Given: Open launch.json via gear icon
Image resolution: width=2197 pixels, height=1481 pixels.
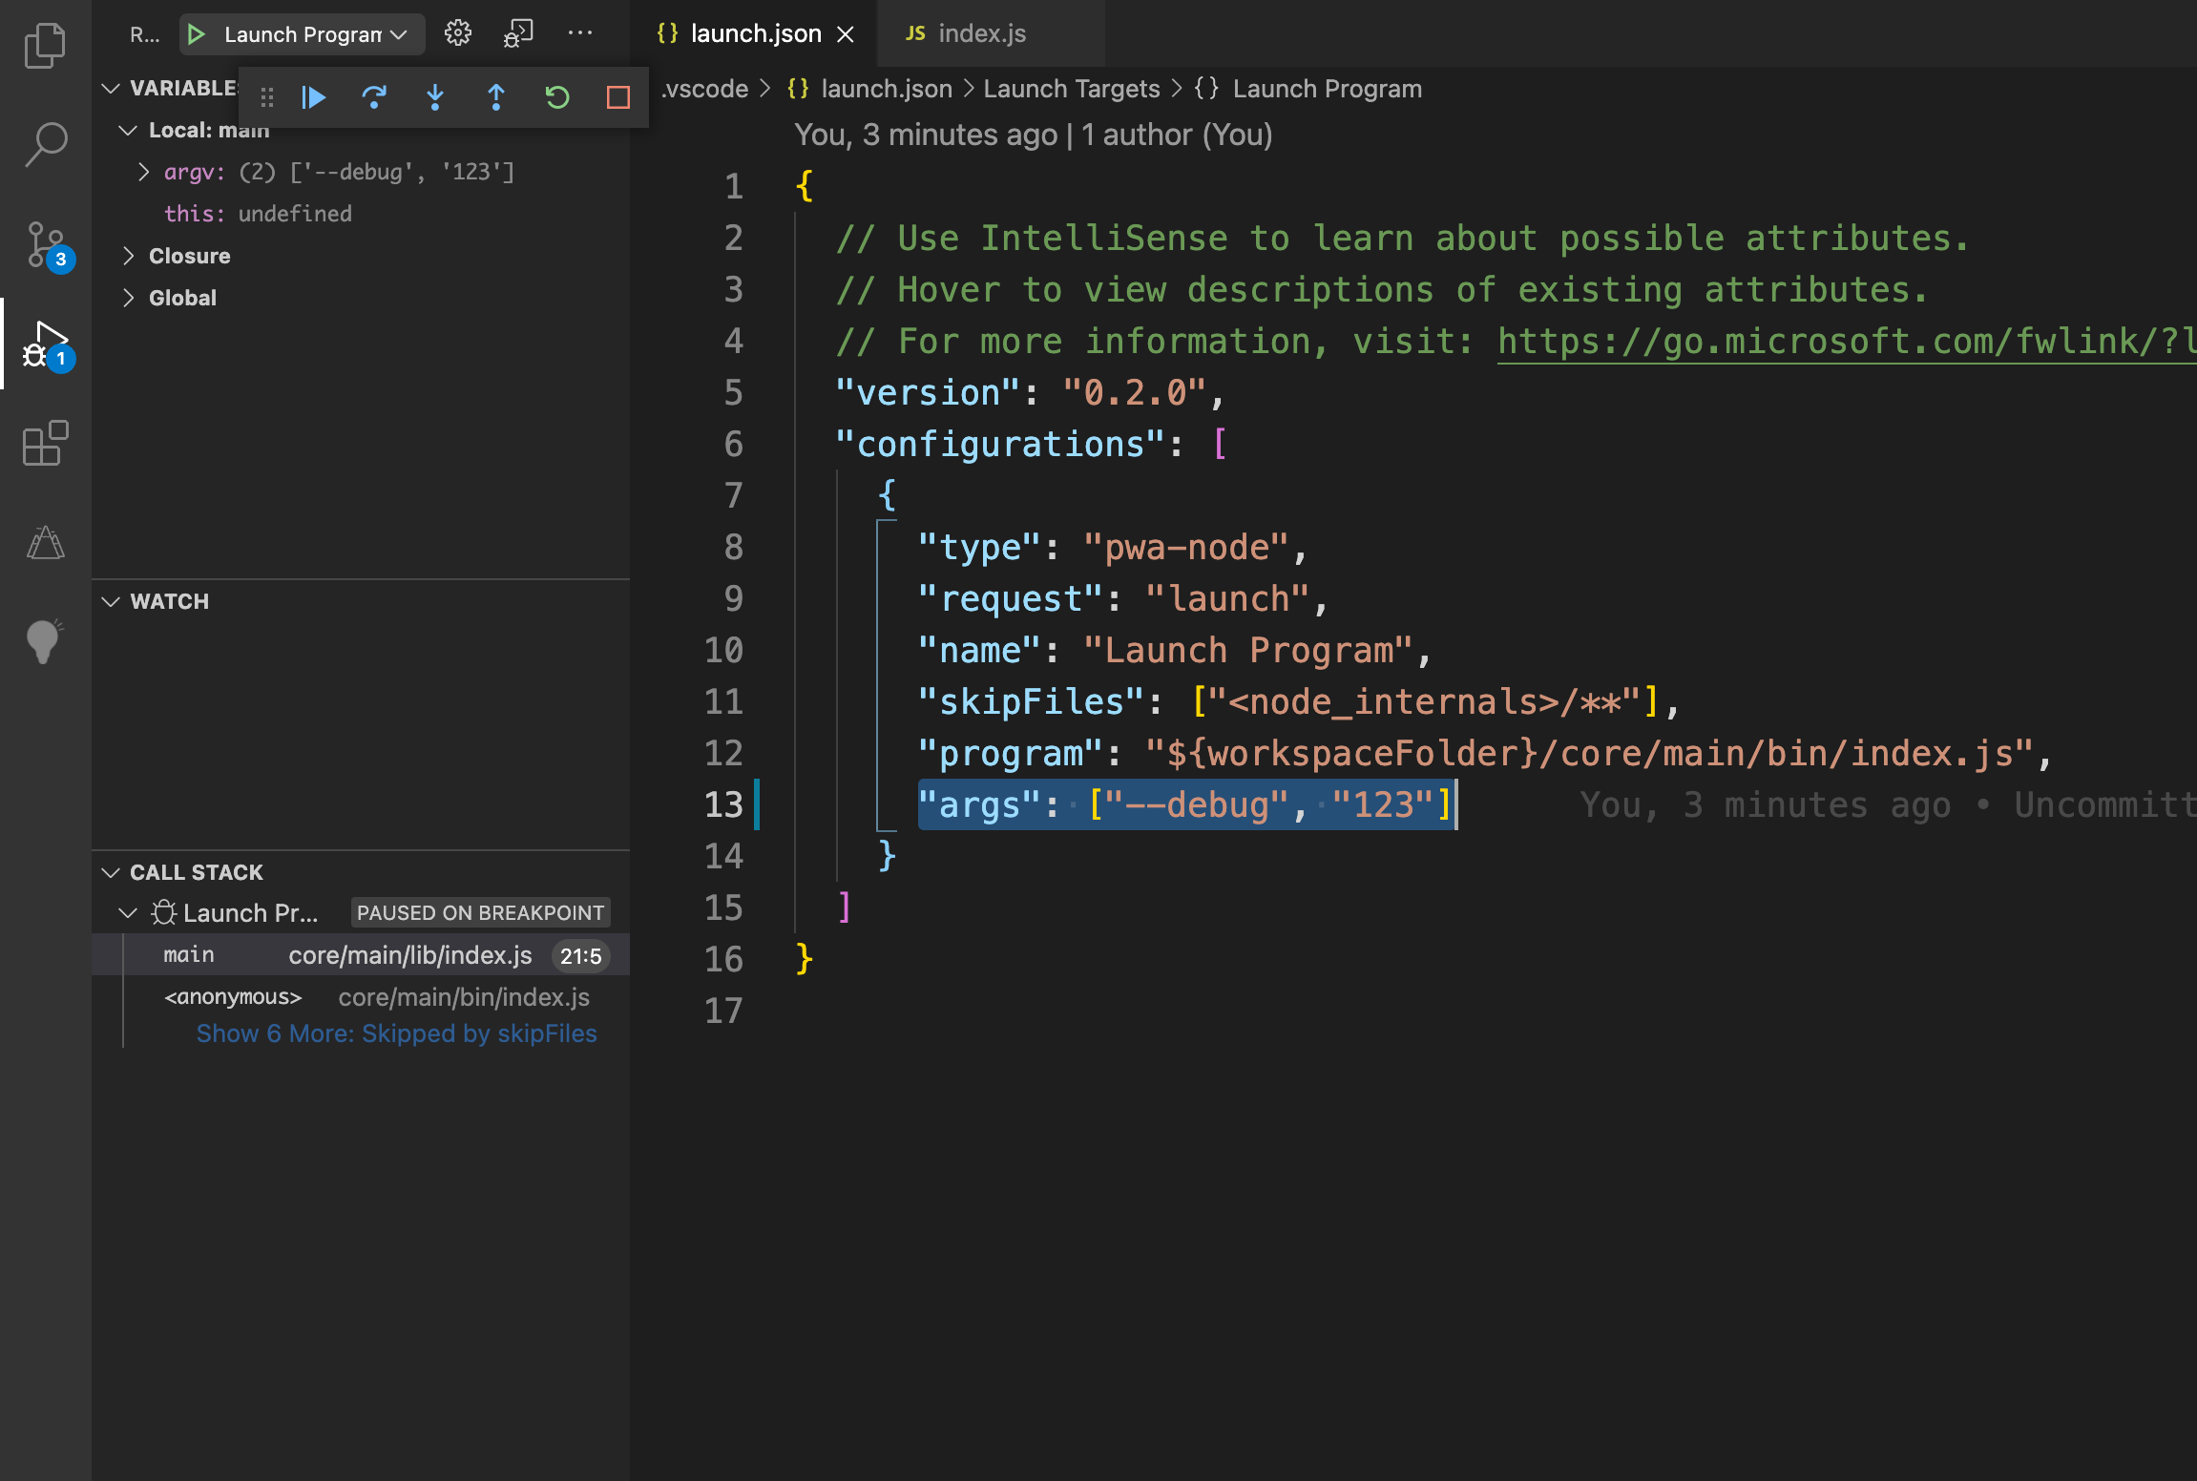Looking at the screenshot, I should [458, 33].
